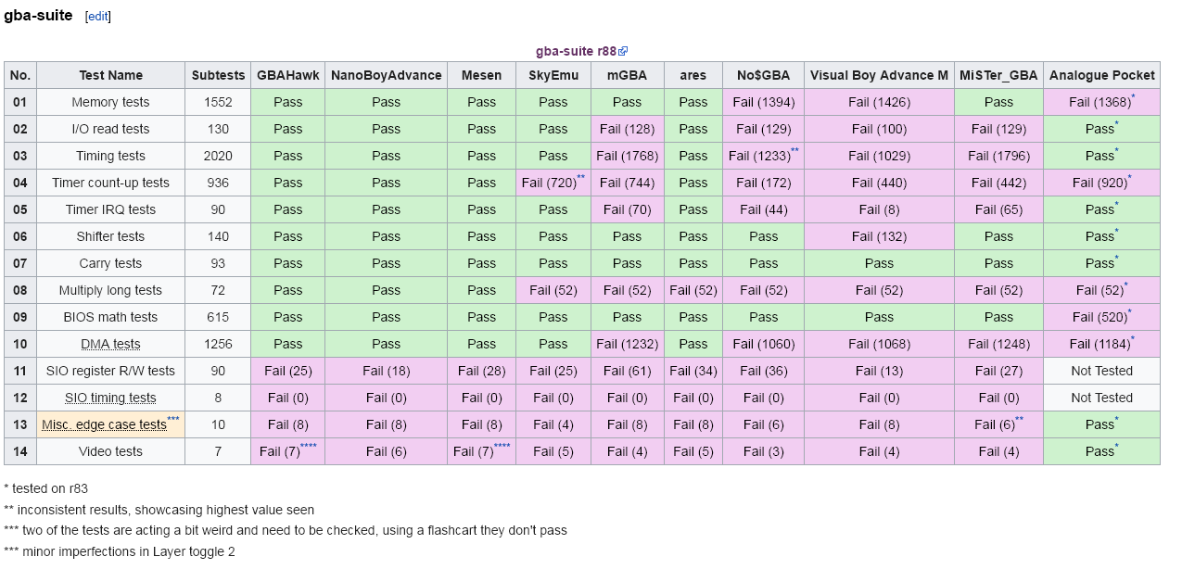Click No$GBA Fail (1233) cell
The width and height of the screenshot is (1182, 582).
763,156
